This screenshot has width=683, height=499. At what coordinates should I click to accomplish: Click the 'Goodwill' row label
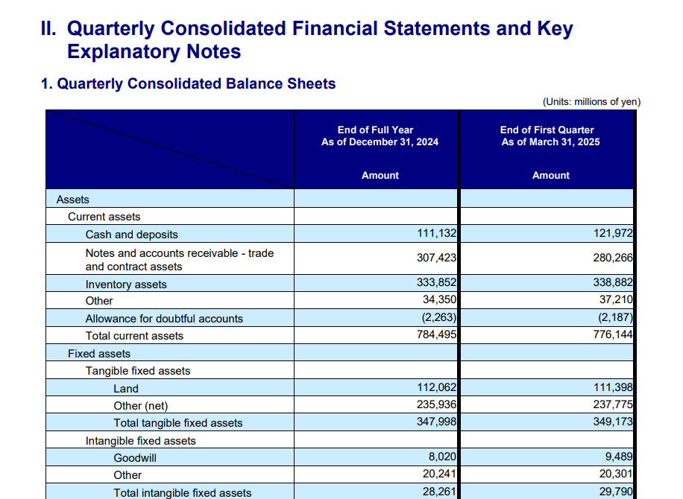pyautogui.click(x=135, y=458)
